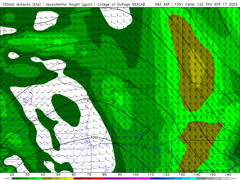
Task: Click the 30 value on the color scale
Action: tap(28, 175)
